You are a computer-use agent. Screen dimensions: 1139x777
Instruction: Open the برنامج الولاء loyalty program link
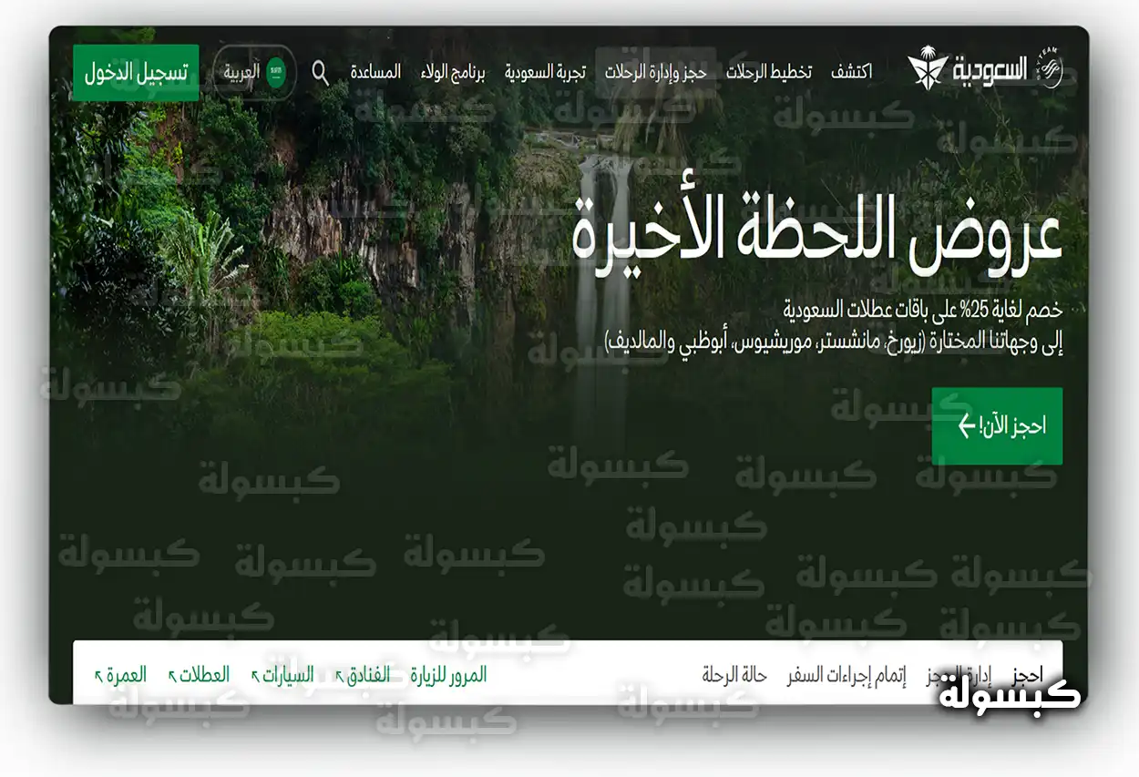[x=453, y=72]
